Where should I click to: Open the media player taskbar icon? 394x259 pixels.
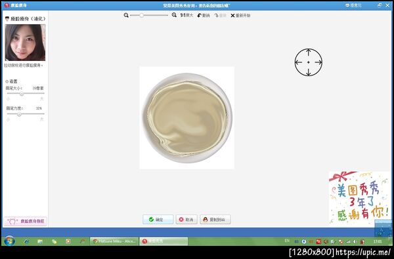pyautogui.click(x=68, y=241)
